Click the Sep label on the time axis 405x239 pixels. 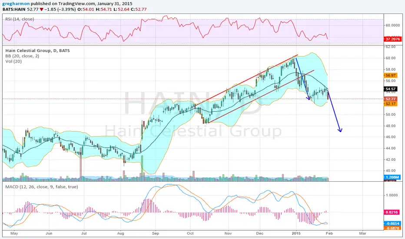pos(156,233)
